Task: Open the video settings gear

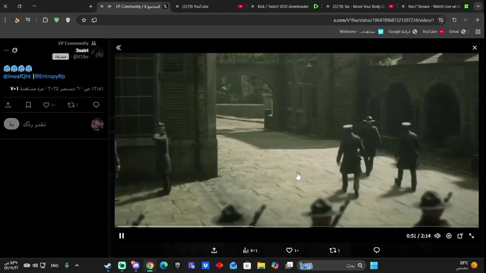Action: pyautogui.click(x=449, y=236)
